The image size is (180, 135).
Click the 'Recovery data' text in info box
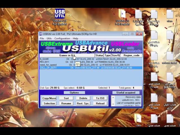click(133, 97)
